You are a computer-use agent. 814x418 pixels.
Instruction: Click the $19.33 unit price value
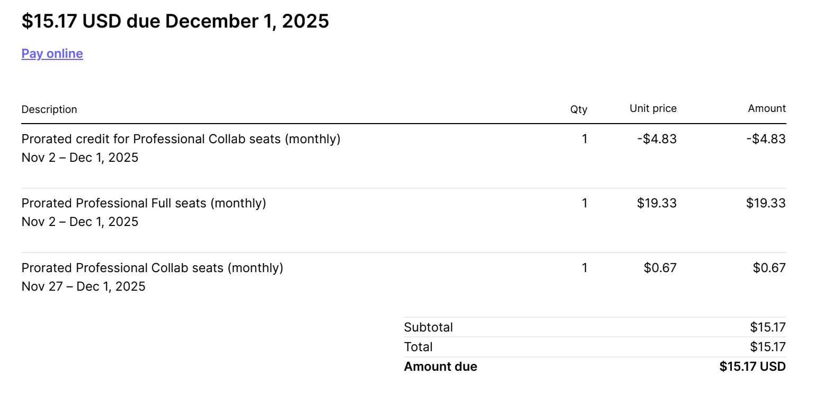coord(657,203)
